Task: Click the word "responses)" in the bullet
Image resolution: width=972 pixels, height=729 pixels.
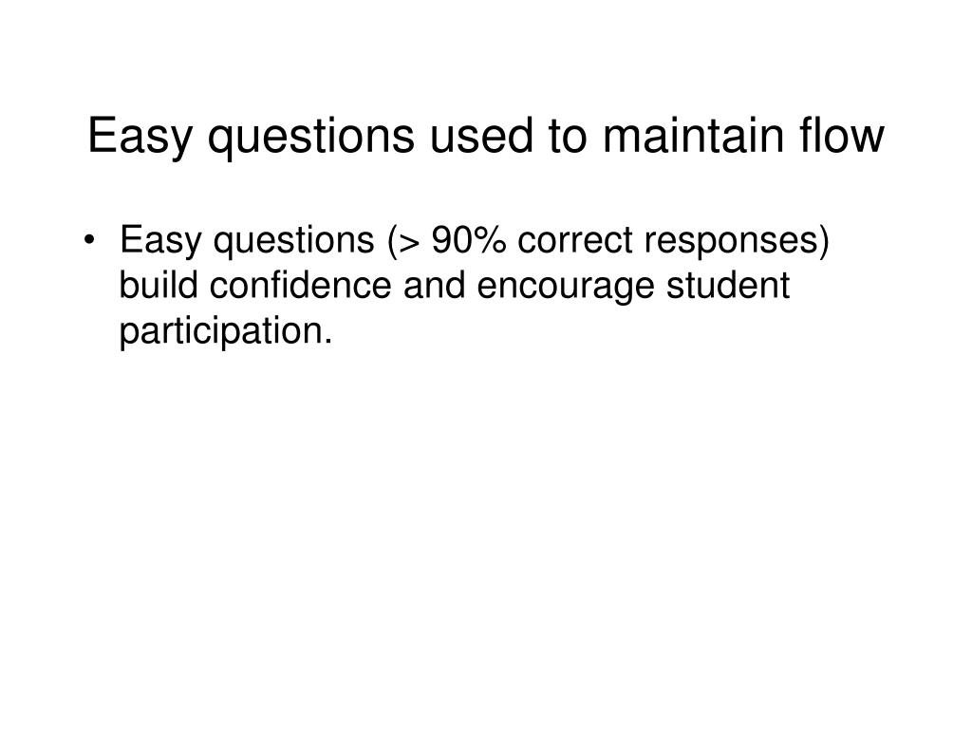Action: [x=737, y=242]
